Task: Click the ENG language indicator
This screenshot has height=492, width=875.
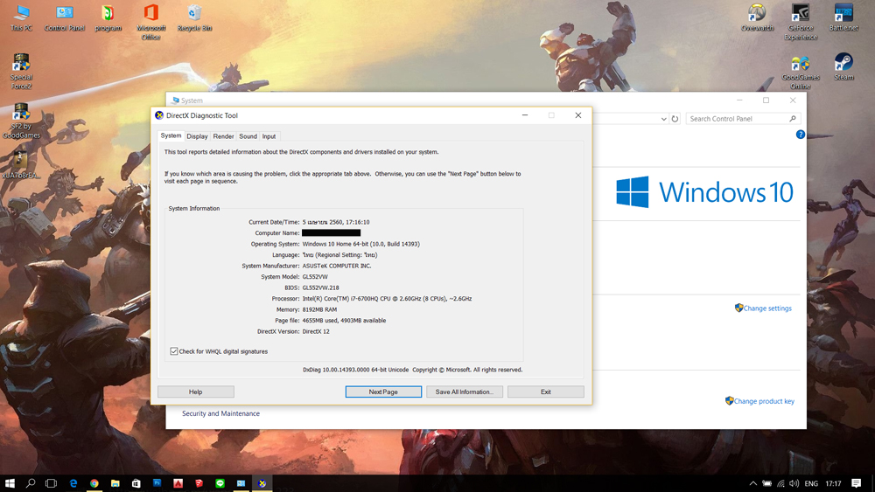Action: (x=811, y=483)
